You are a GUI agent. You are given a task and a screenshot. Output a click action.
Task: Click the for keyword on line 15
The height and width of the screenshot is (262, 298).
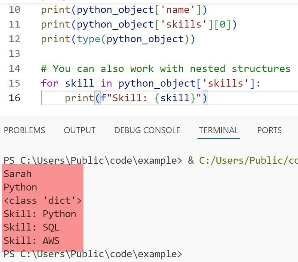click(x=50, y=83)
